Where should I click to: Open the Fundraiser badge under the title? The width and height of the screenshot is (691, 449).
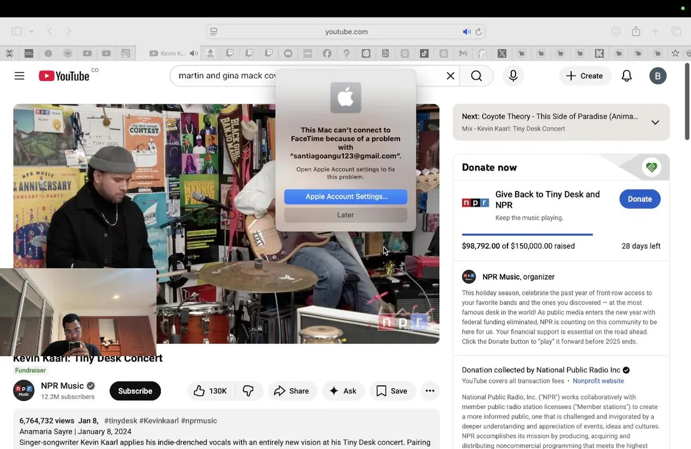coord(30,370)
